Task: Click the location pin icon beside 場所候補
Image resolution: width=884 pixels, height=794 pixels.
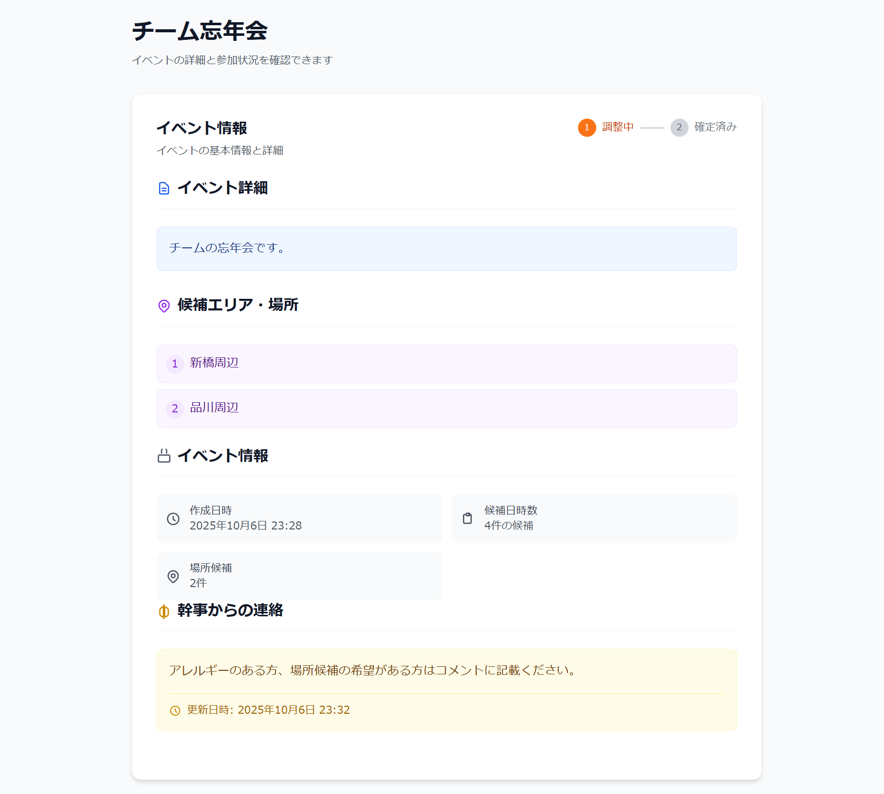Action: [173, 576]
